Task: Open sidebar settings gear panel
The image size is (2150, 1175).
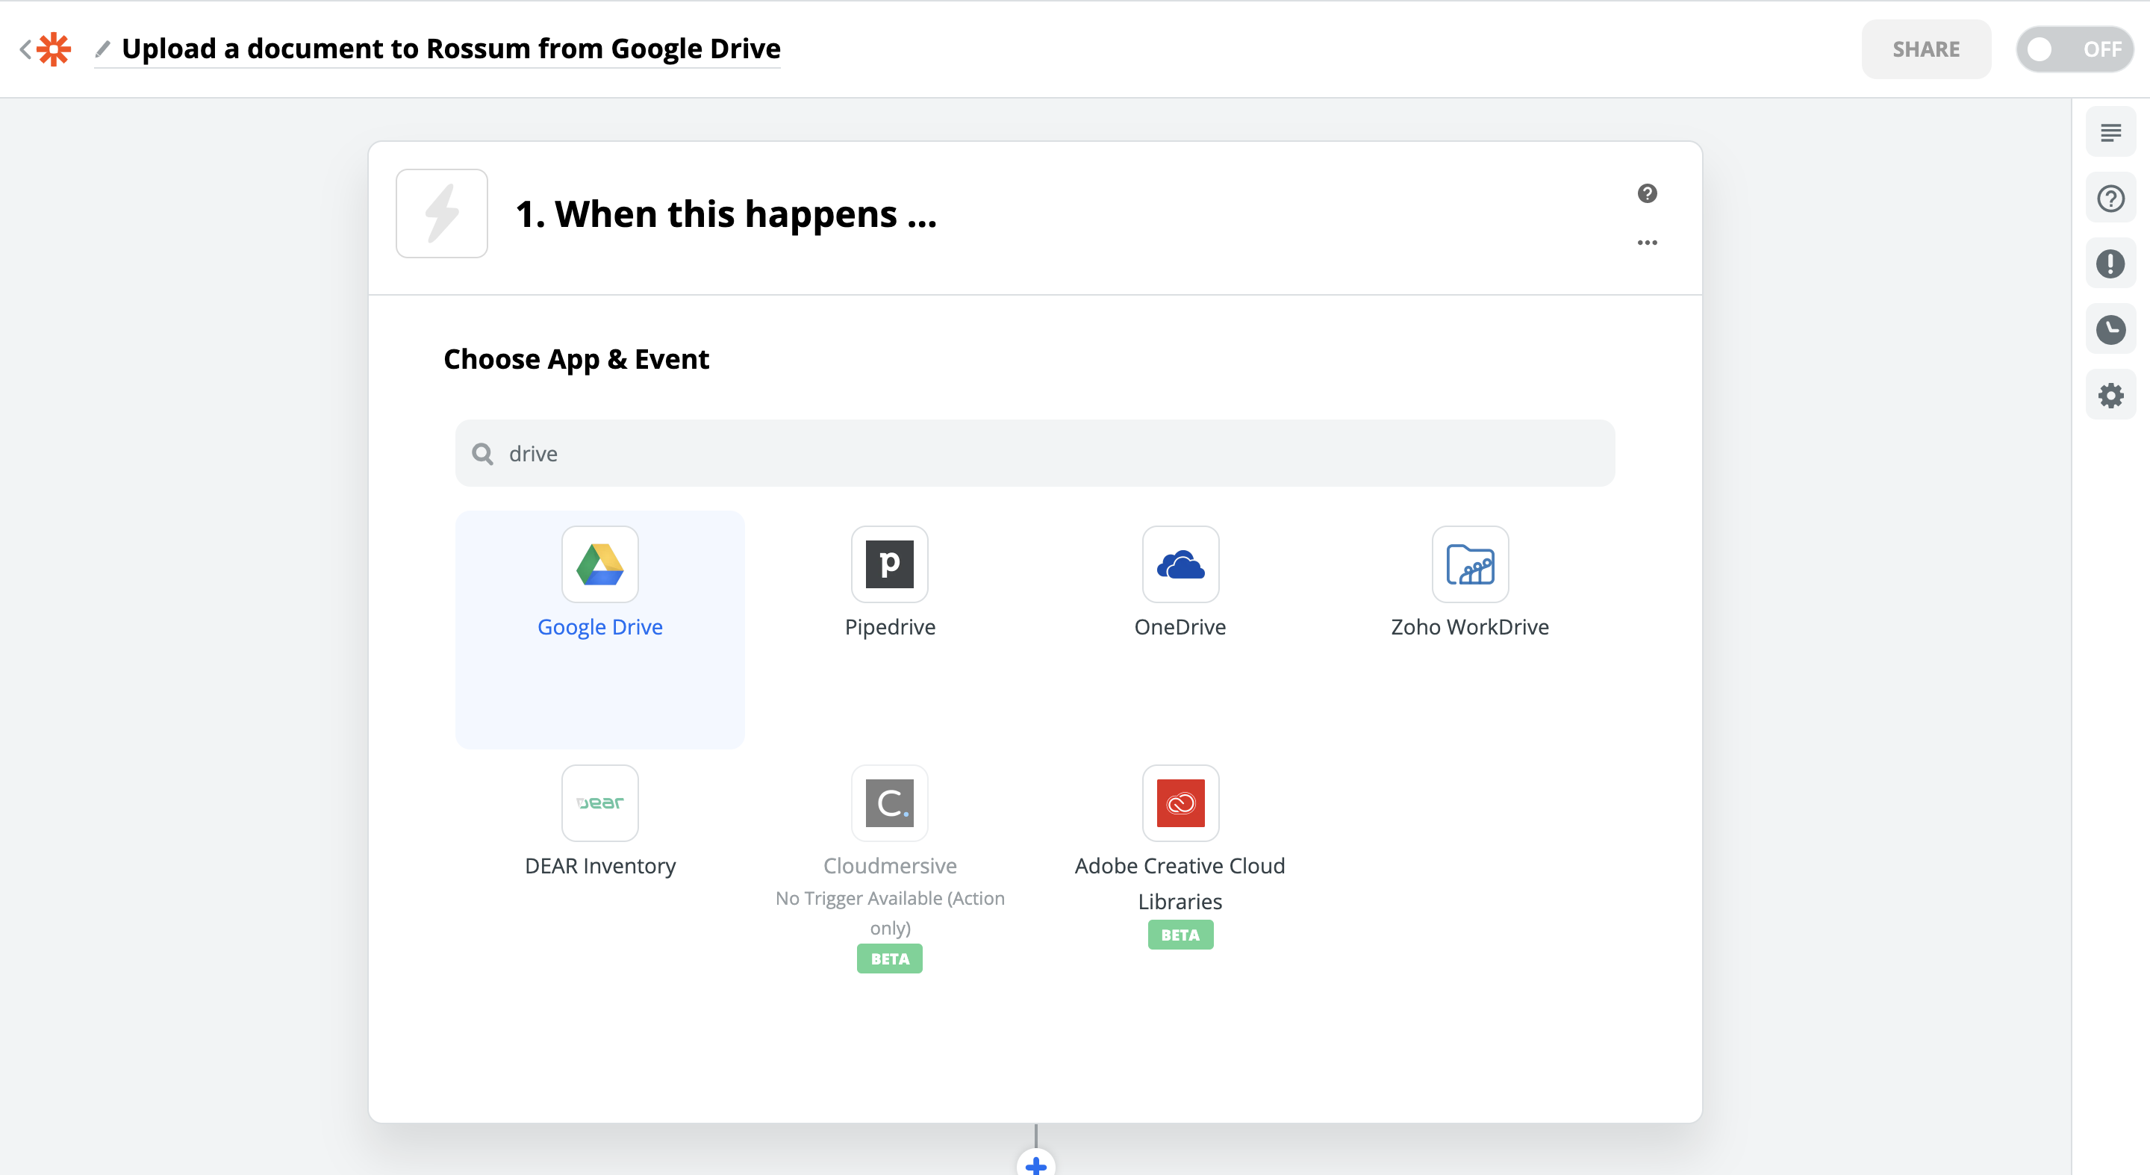Action: point(2109,396)
